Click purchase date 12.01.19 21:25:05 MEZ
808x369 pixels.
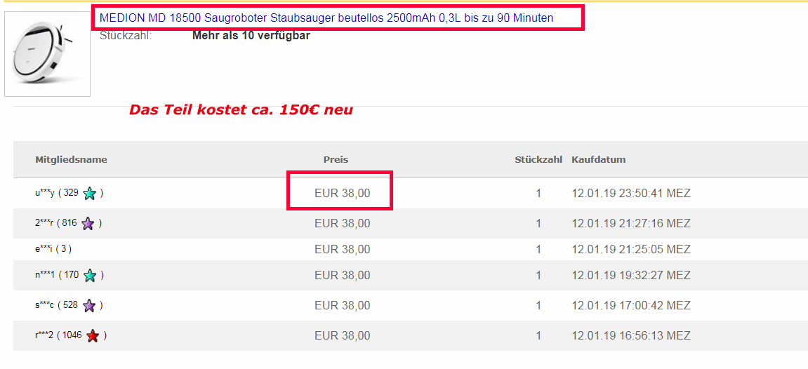pos(631,249)
